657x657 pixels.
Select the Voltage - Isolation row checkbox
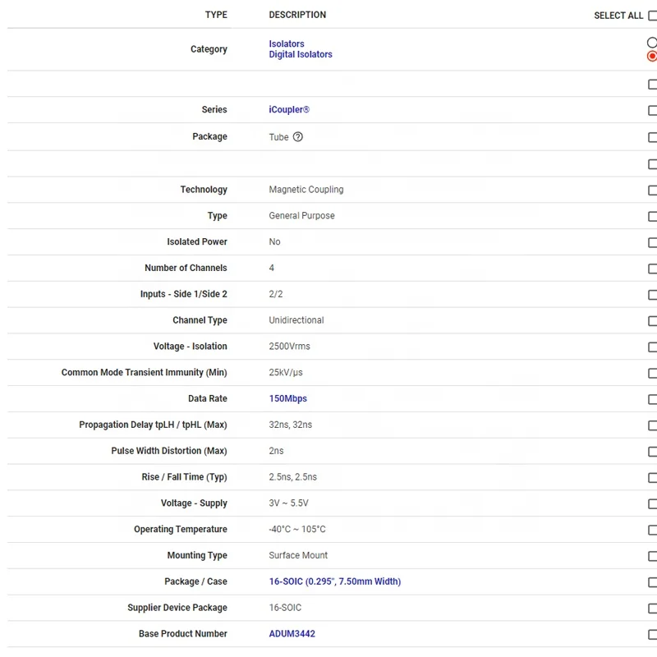point(652,347)
